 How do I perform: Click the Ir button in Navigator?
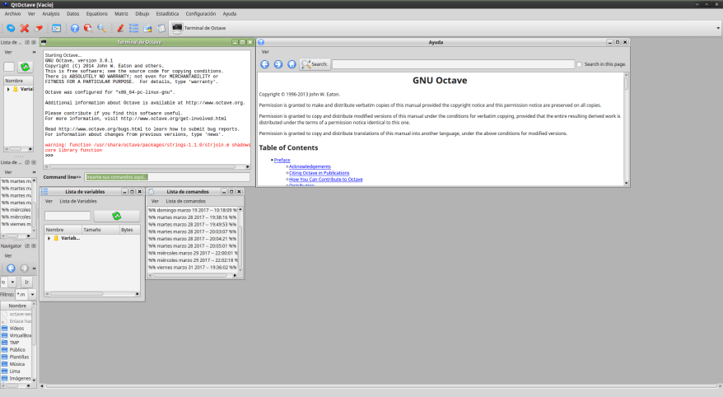coord(26,282)
